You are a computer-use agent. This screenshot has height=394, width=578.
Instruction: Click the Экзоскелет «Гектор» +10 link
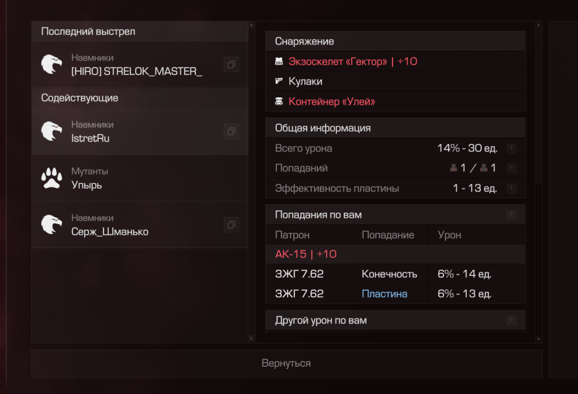[x=353, y=61]
